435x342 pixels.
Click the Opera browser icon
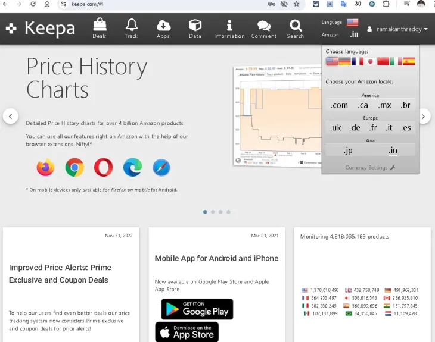pyautogui.click(x=103, y=167)
